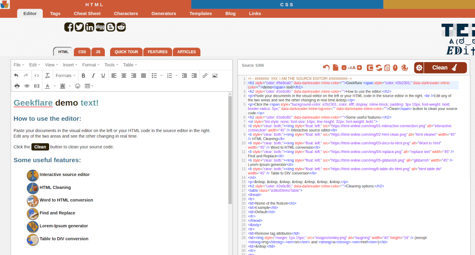Toggle center text alignment
Screen dimensions: 475x255
pos(123,76)
